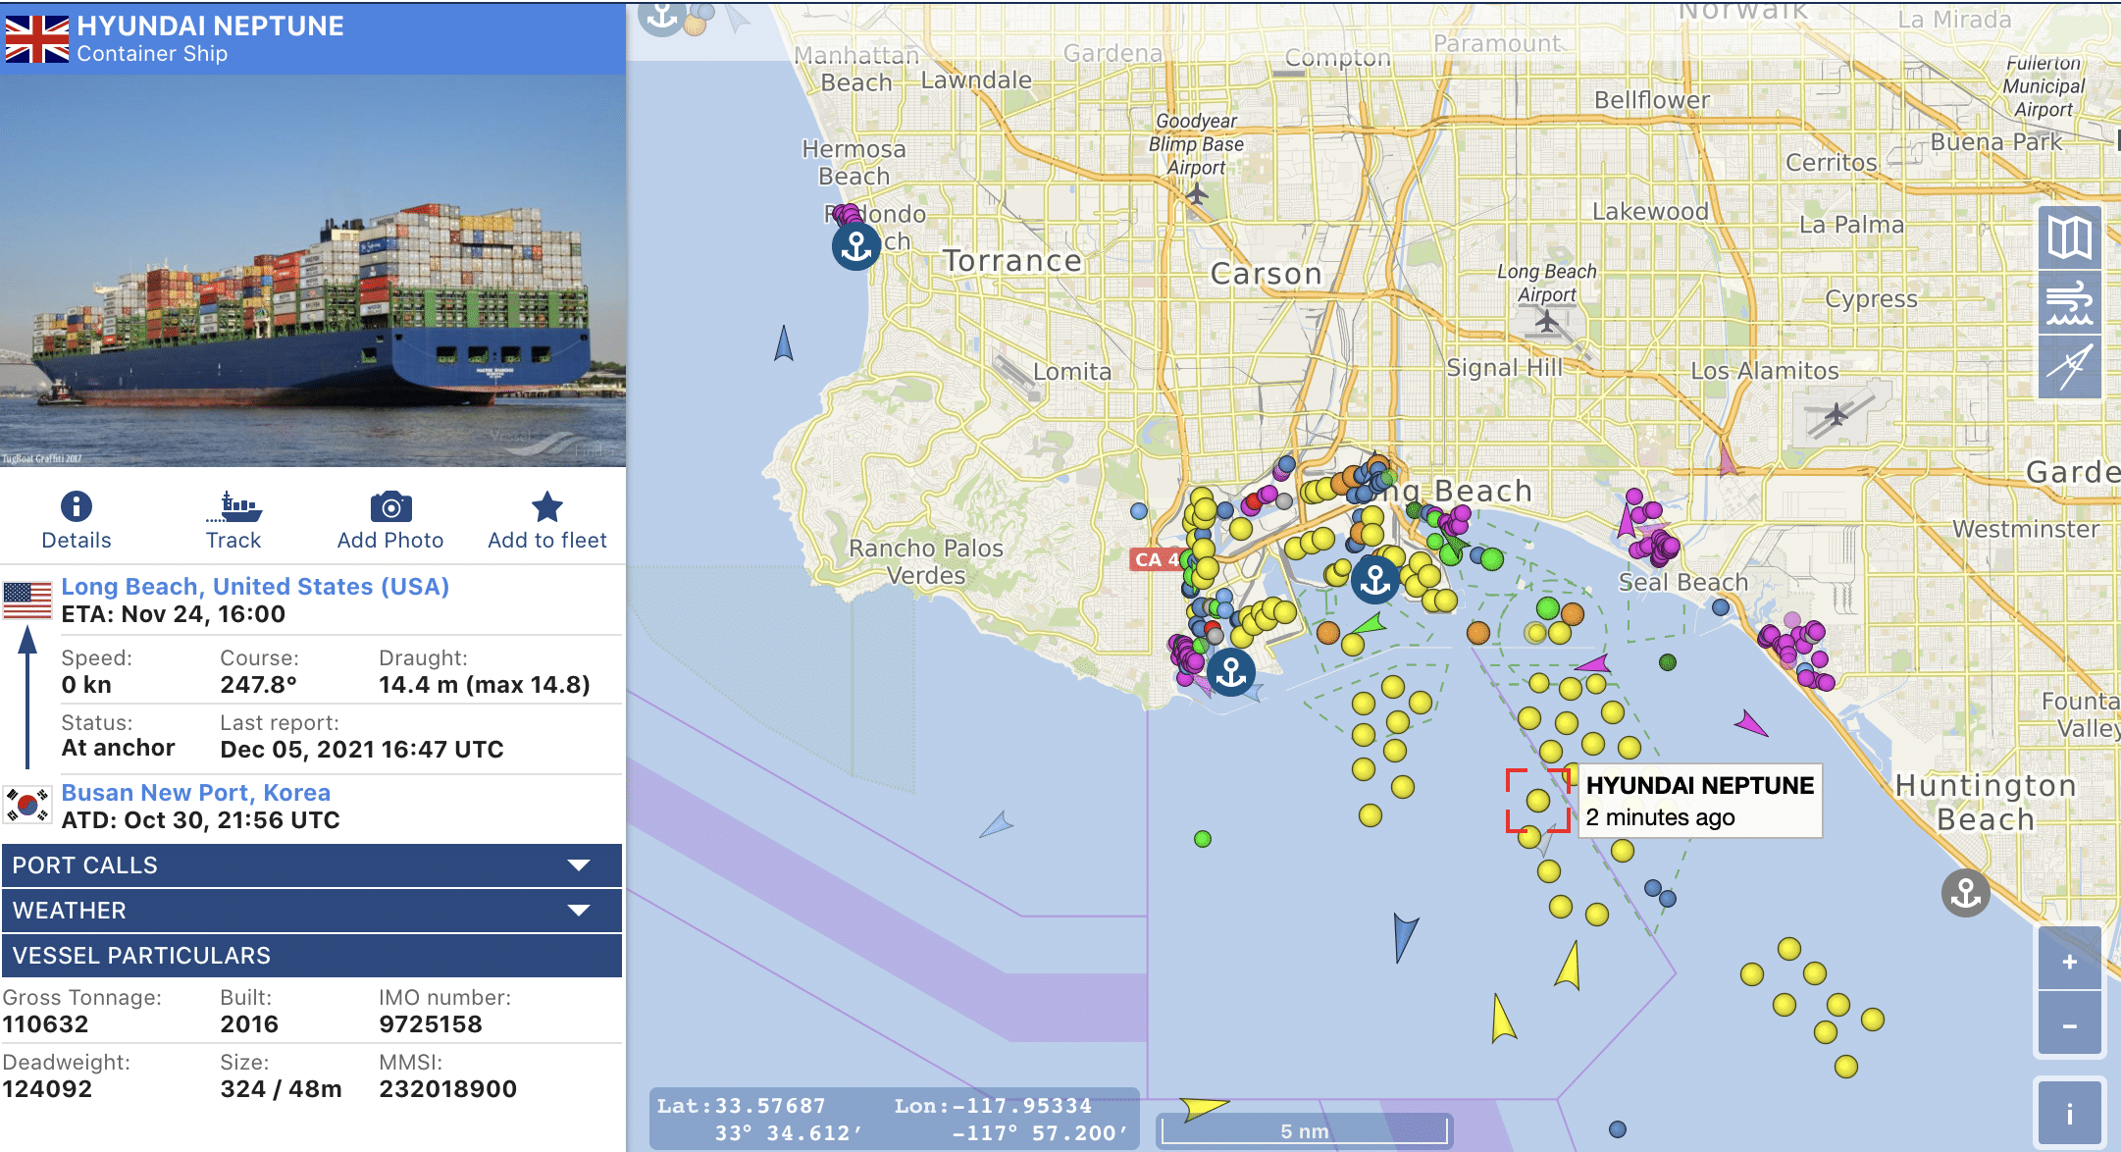Open the VESSEL PARTICULARS header
Viewport: 2121px width, 1152px height.
pyautogui.click(x=312, y=956)
